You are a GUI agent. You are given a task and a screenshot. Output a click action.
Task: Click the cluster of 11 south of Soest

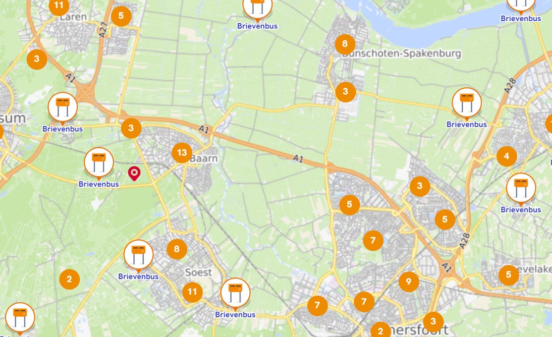click(192, 292)
